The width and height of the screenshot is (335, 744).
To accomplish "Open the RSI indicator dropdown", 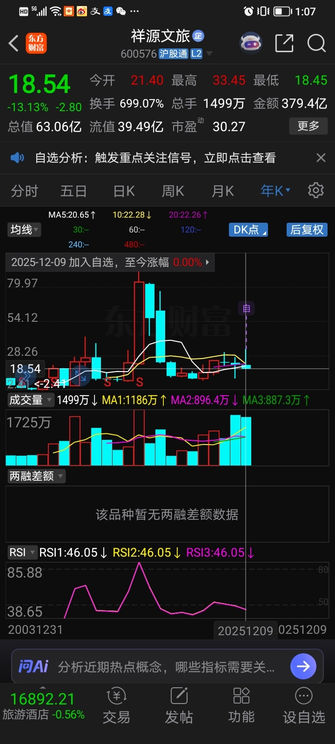I will (22, 552).
